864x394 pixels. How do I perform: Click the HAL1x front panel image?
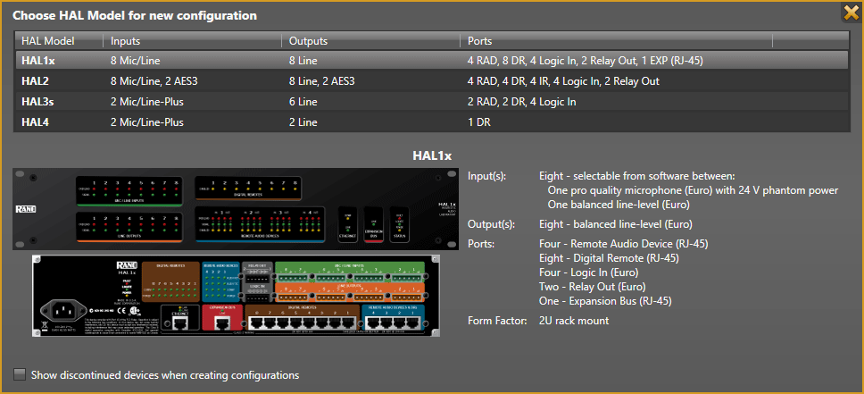tap(236, 209)
